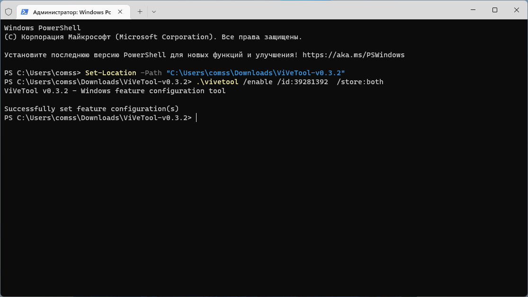Click the /store:both parameter
The height and width of the screenshot is (297, 528).
tap(359, 82)
